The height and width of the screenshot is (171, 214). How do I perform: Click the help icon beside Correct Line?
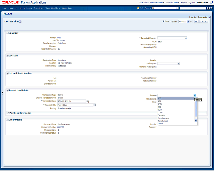click(x=20, y=21)
